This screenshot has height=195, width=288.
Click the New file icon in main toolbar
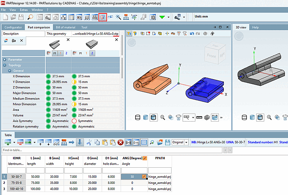pos(5,17)
